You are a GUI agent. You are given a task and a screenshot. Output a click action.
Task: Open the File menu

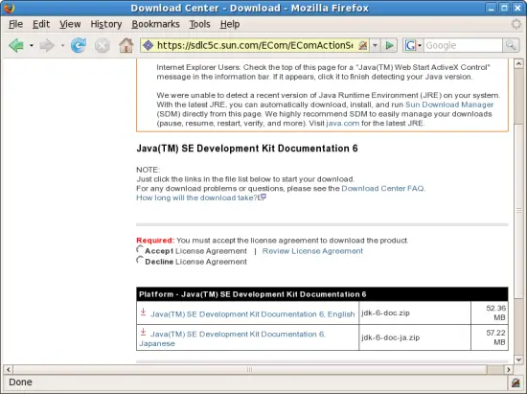pos(15,24)
